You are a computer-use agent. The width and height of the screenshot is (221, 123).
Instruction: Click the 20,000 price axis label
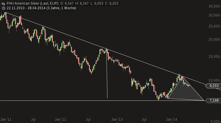214,40
